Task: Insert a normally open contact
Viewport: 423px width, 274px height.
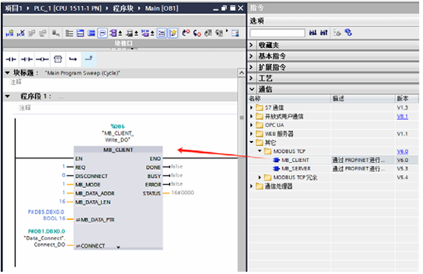Action: (11, 59)
